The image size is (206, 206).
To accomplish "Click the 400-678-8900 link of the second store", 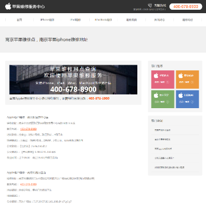I will click(x=28, y=184).
